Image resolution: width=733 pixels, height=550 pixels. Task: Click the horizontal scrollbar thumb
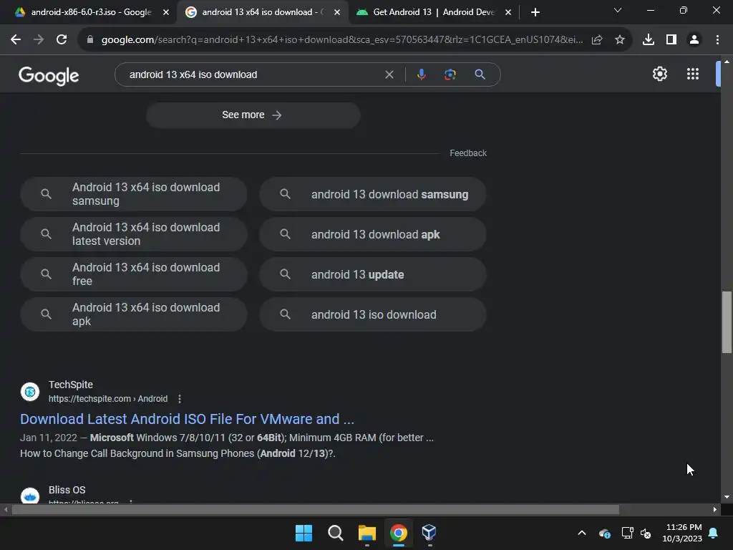click(x=315, y=509)
